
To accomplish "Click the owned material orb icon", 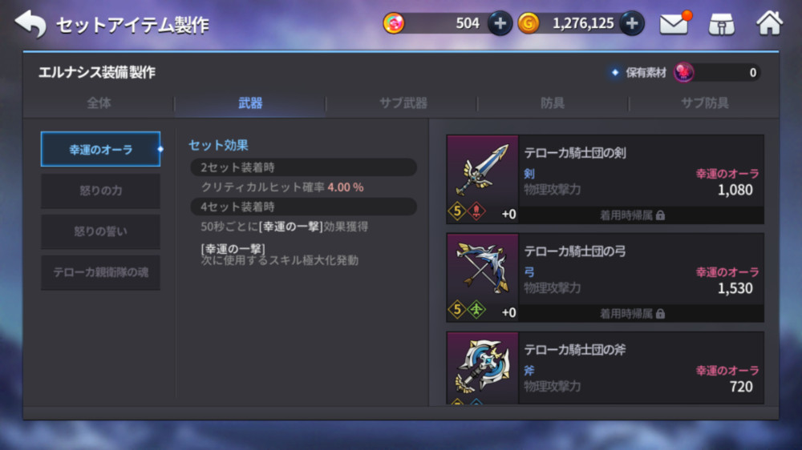I will 683,73.
